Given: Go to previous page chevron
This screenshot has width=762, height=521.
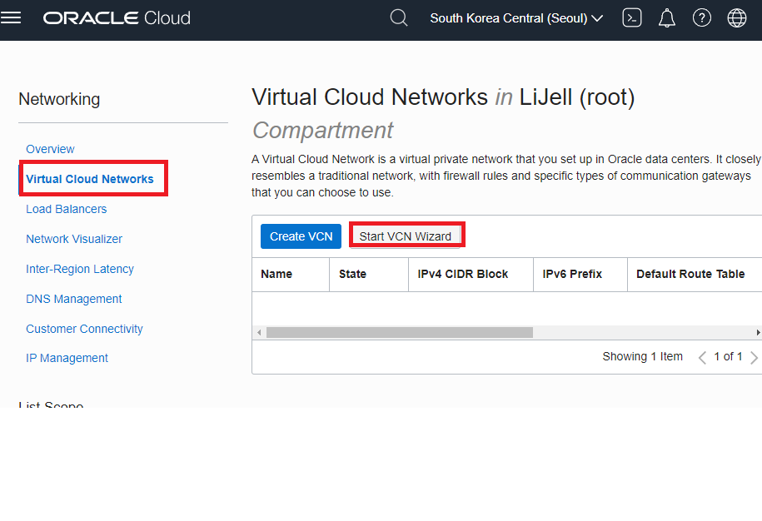Looking at the screenshot, I should [x=702, y=358].
